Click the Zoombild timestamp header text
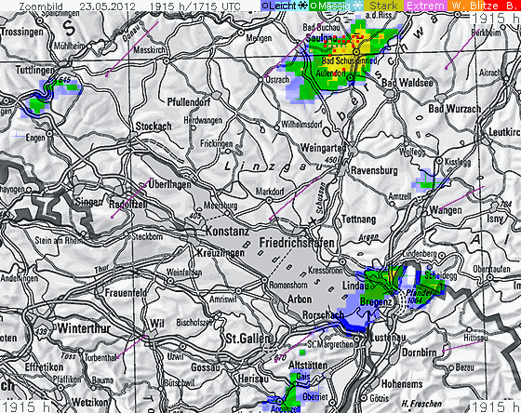The image size is (521, 413). [129, 6]
